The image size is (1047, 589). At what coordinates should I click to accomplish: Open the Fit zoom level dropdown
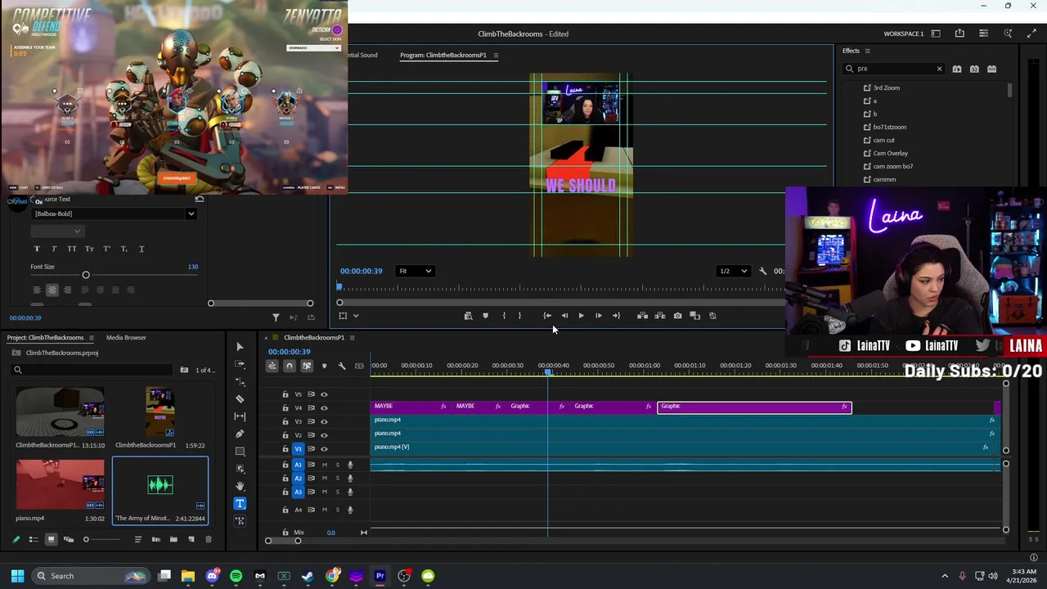[416, 271]
